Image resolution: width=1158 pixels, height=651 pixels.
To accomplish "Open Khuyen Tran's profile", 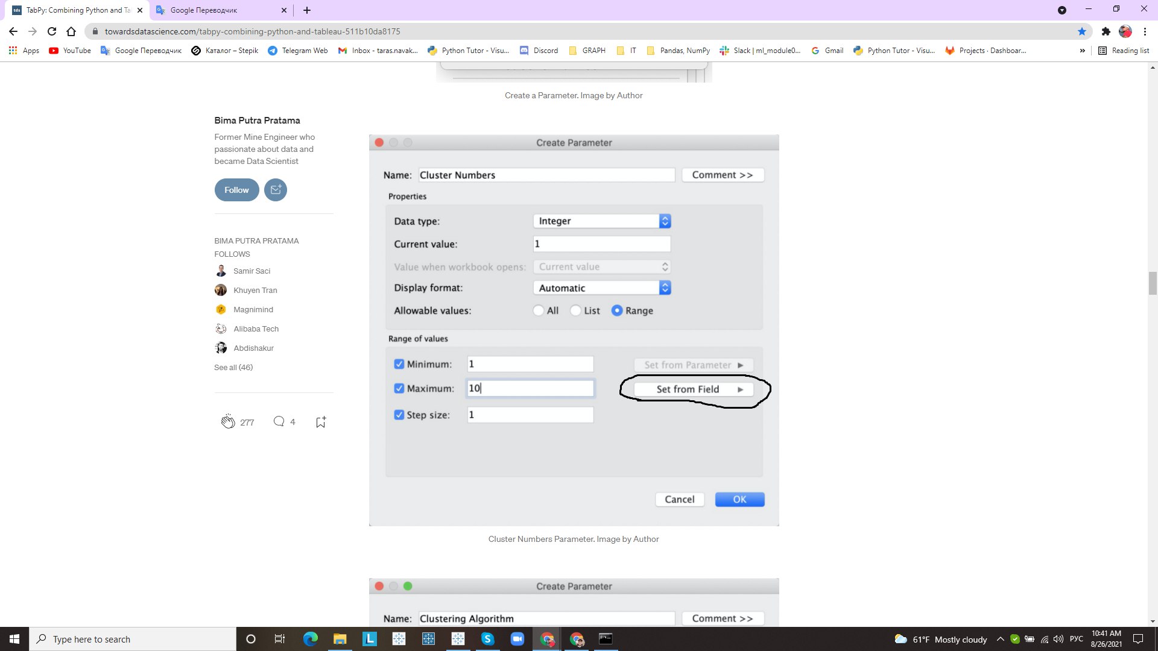I will (x=255, y=291).
